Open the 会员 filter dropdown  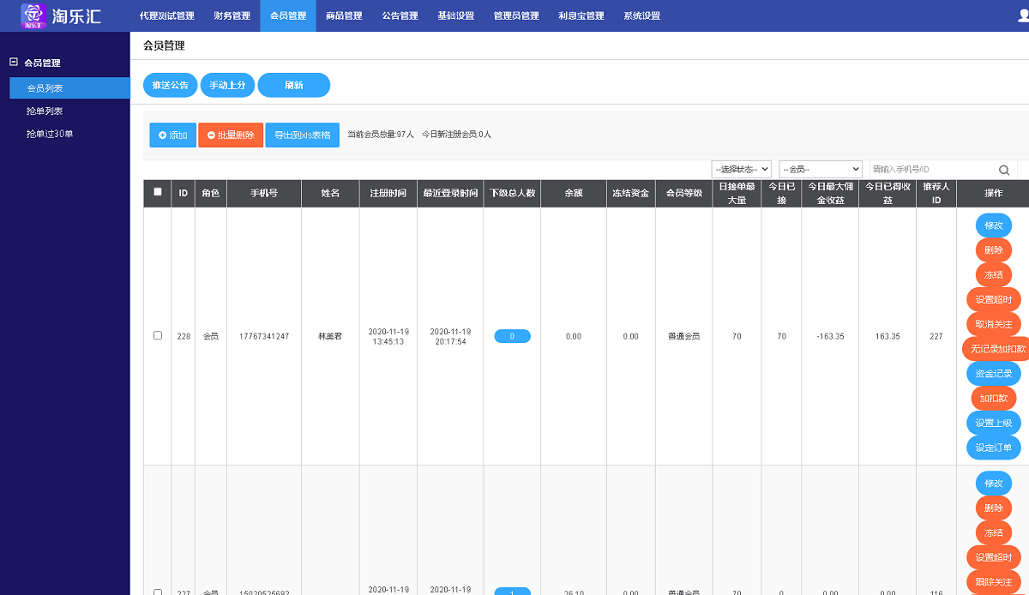click(820, 170)
